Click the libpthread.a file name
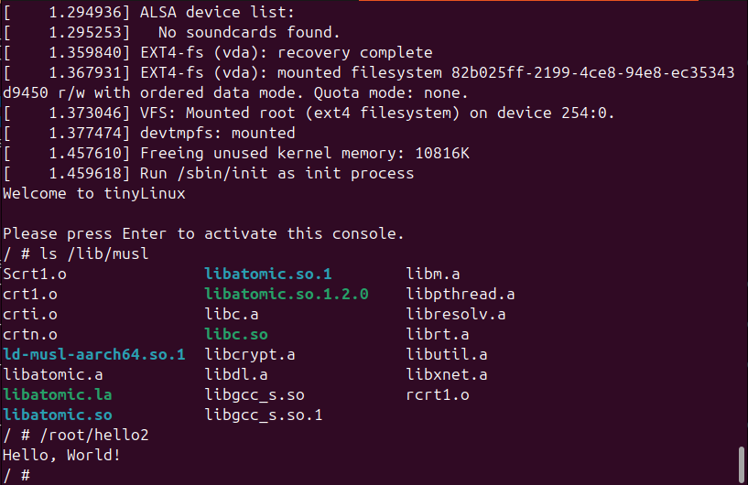This screenshot has height=485, width=748. [461, 294]
